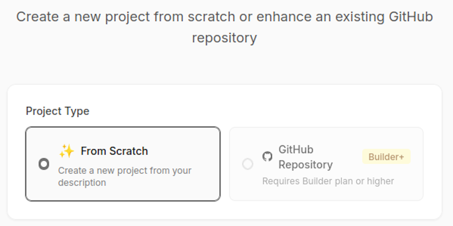Click the yellow Builder+ badge
The height and width of the screenshot is (226, 453).
pos(386,157)
